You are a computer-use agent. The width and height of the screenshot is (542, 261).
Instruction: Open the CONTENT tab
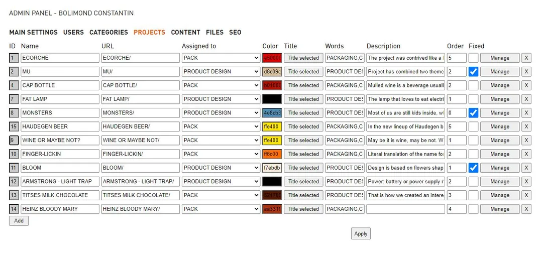186,33
